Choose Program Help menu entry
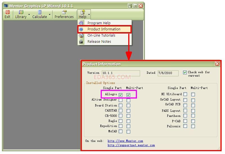The height and width of the screenshot is (154, 225). pyautogui.click(x=105, y=23)
